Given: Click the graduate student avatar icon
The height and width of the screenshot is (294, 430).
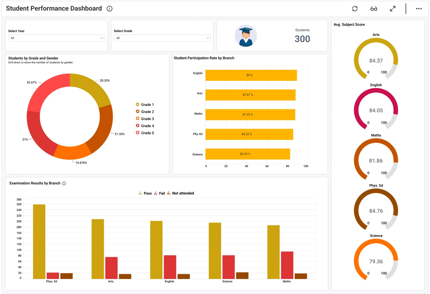Looking at the screenshot, I should tap(246, 36).
